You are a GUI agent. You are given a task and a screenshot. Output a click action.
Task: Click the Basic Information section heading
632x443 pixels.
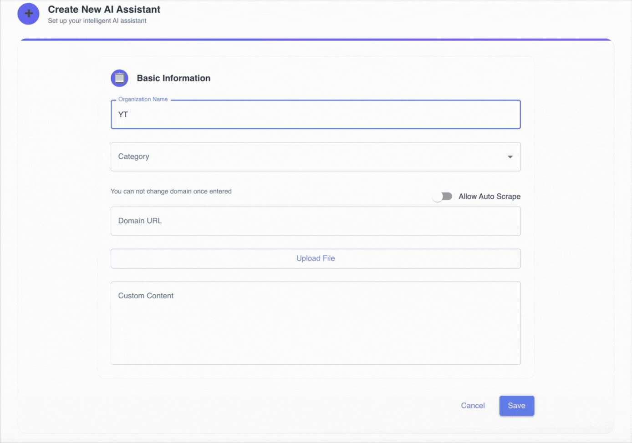pyautogui.click(x=173, y=78)
